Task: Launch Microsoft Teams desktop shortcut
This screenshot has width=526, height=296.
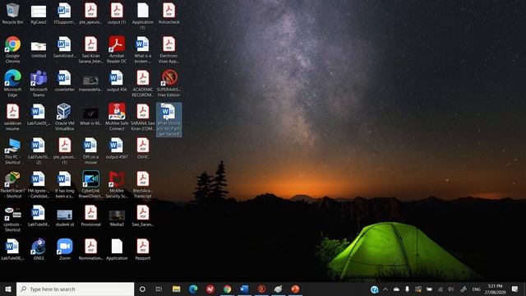Action: click(39, 84)
